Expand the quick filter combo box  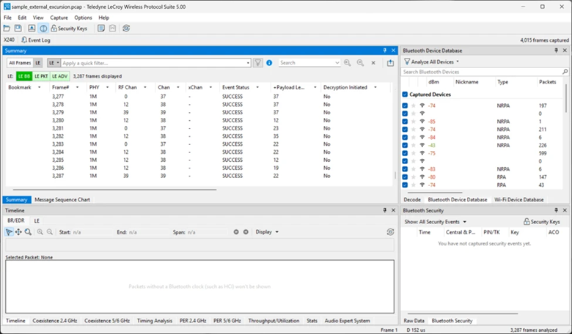pos(248,63)
